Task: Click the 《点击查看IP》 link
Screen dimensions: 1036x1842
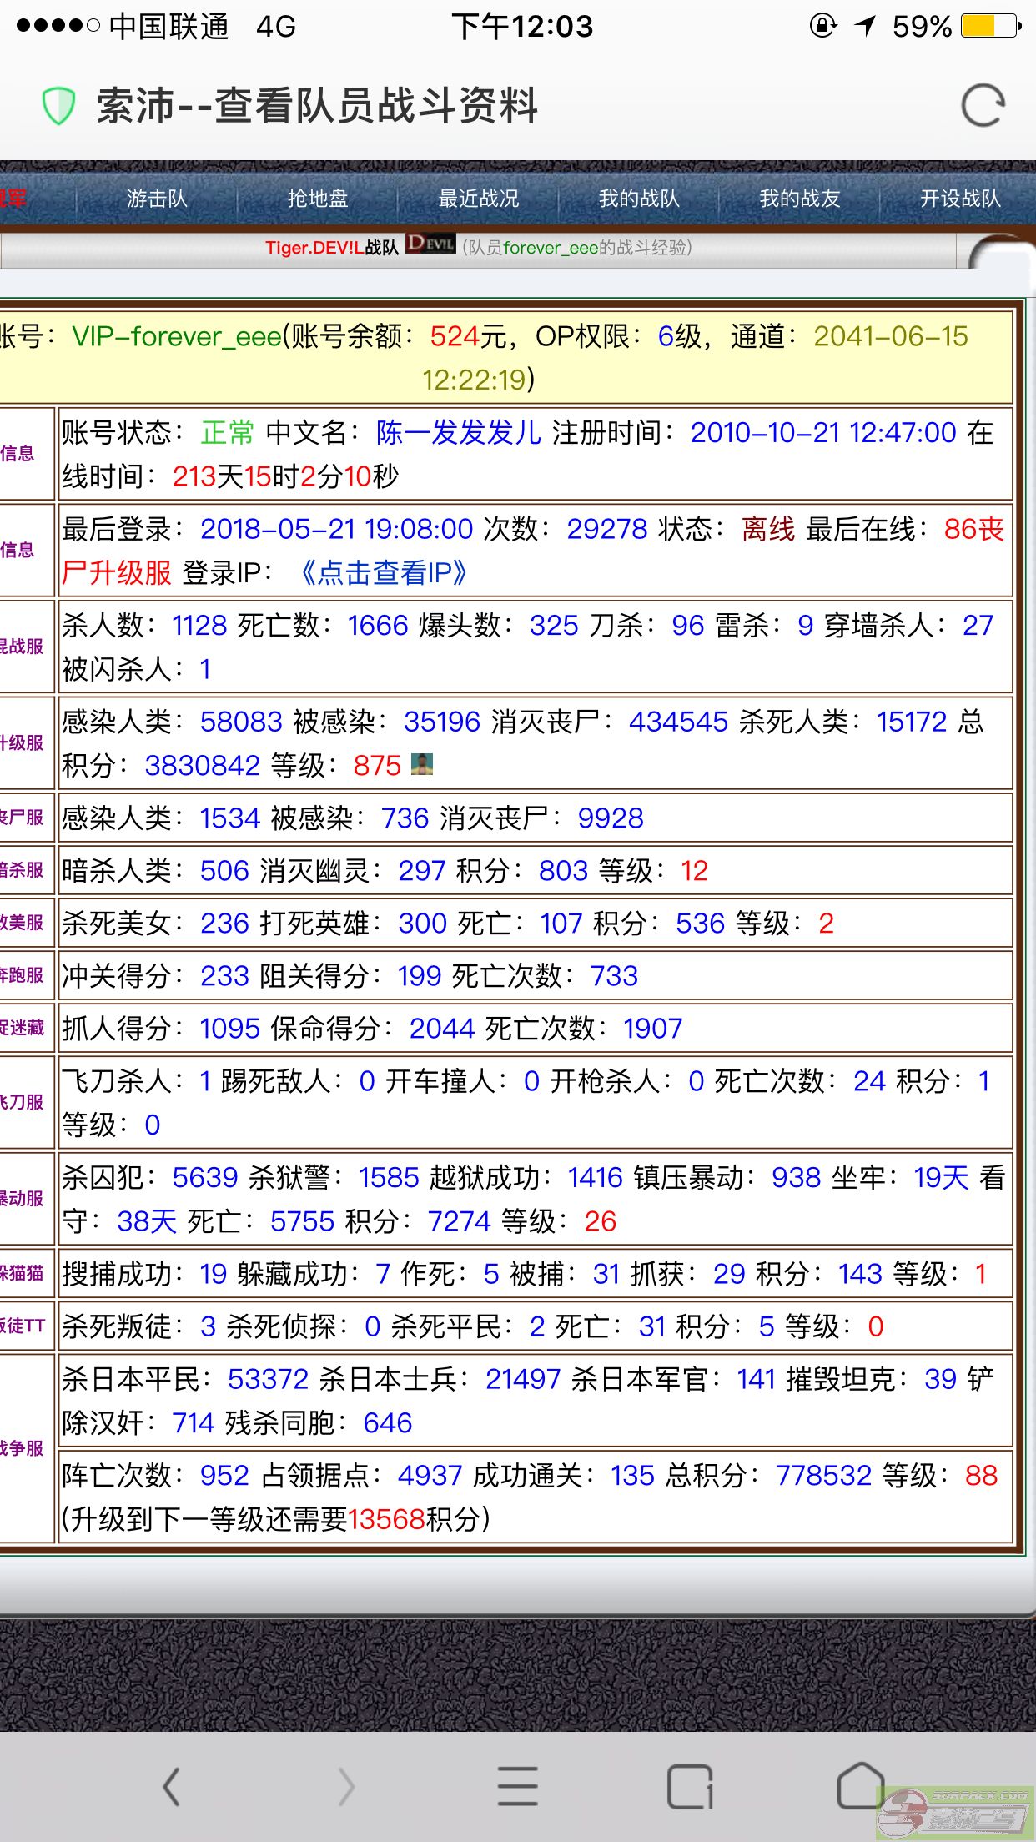Action: pyautogui.click(x=384, y=572)
